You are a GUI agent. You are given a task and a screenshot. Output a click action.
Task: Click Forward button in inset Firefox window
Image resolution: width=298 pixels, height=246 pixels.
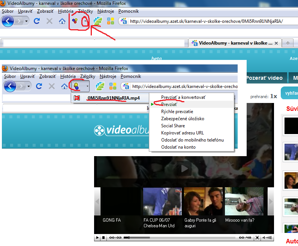tap(21, 86)
